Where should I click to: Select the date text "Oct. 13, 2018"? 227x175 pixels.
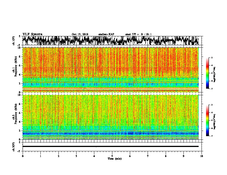pos(80,34)
